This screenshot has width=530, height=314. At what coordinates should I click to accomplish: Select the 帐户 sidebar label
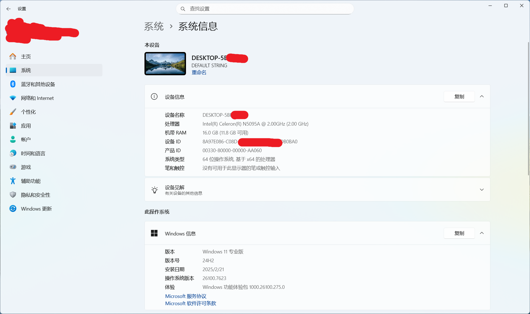(26, 139)
